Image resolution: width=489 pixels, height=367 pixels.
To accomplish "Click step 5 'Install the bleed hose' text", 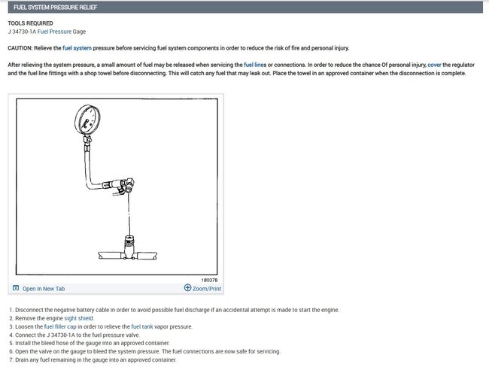I will (93, 343).
